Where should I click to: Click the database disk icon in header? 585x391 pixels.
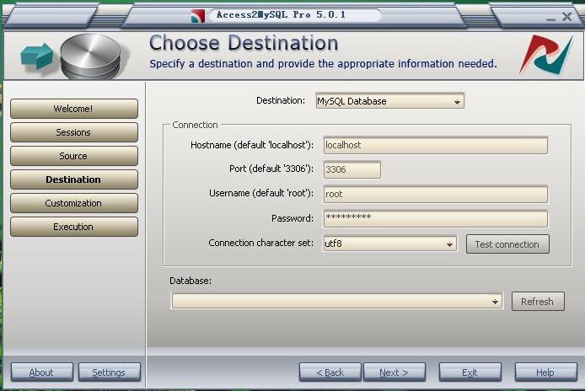(91, 56)
